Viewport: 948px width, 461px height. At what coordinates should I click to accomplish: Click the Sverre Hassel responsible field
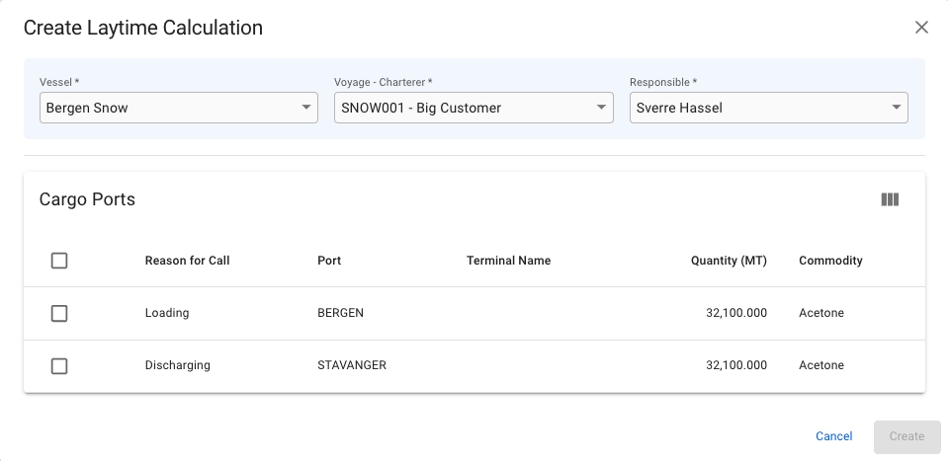(x=756, y=108)
